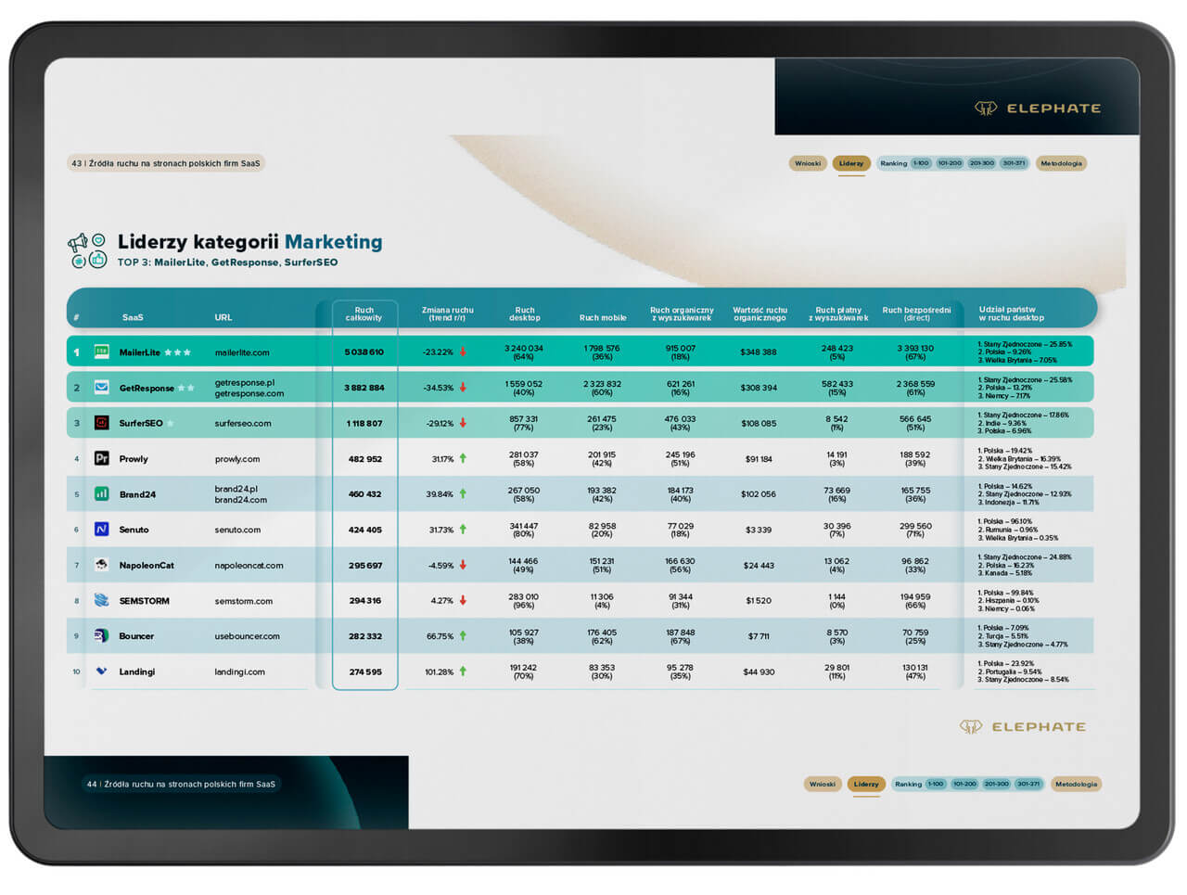Click the 'TOP 3: MailerLite, GetResponse, SurferSEO' subtitle
The width and height of the screenshot is (1187, 895).
227,262
